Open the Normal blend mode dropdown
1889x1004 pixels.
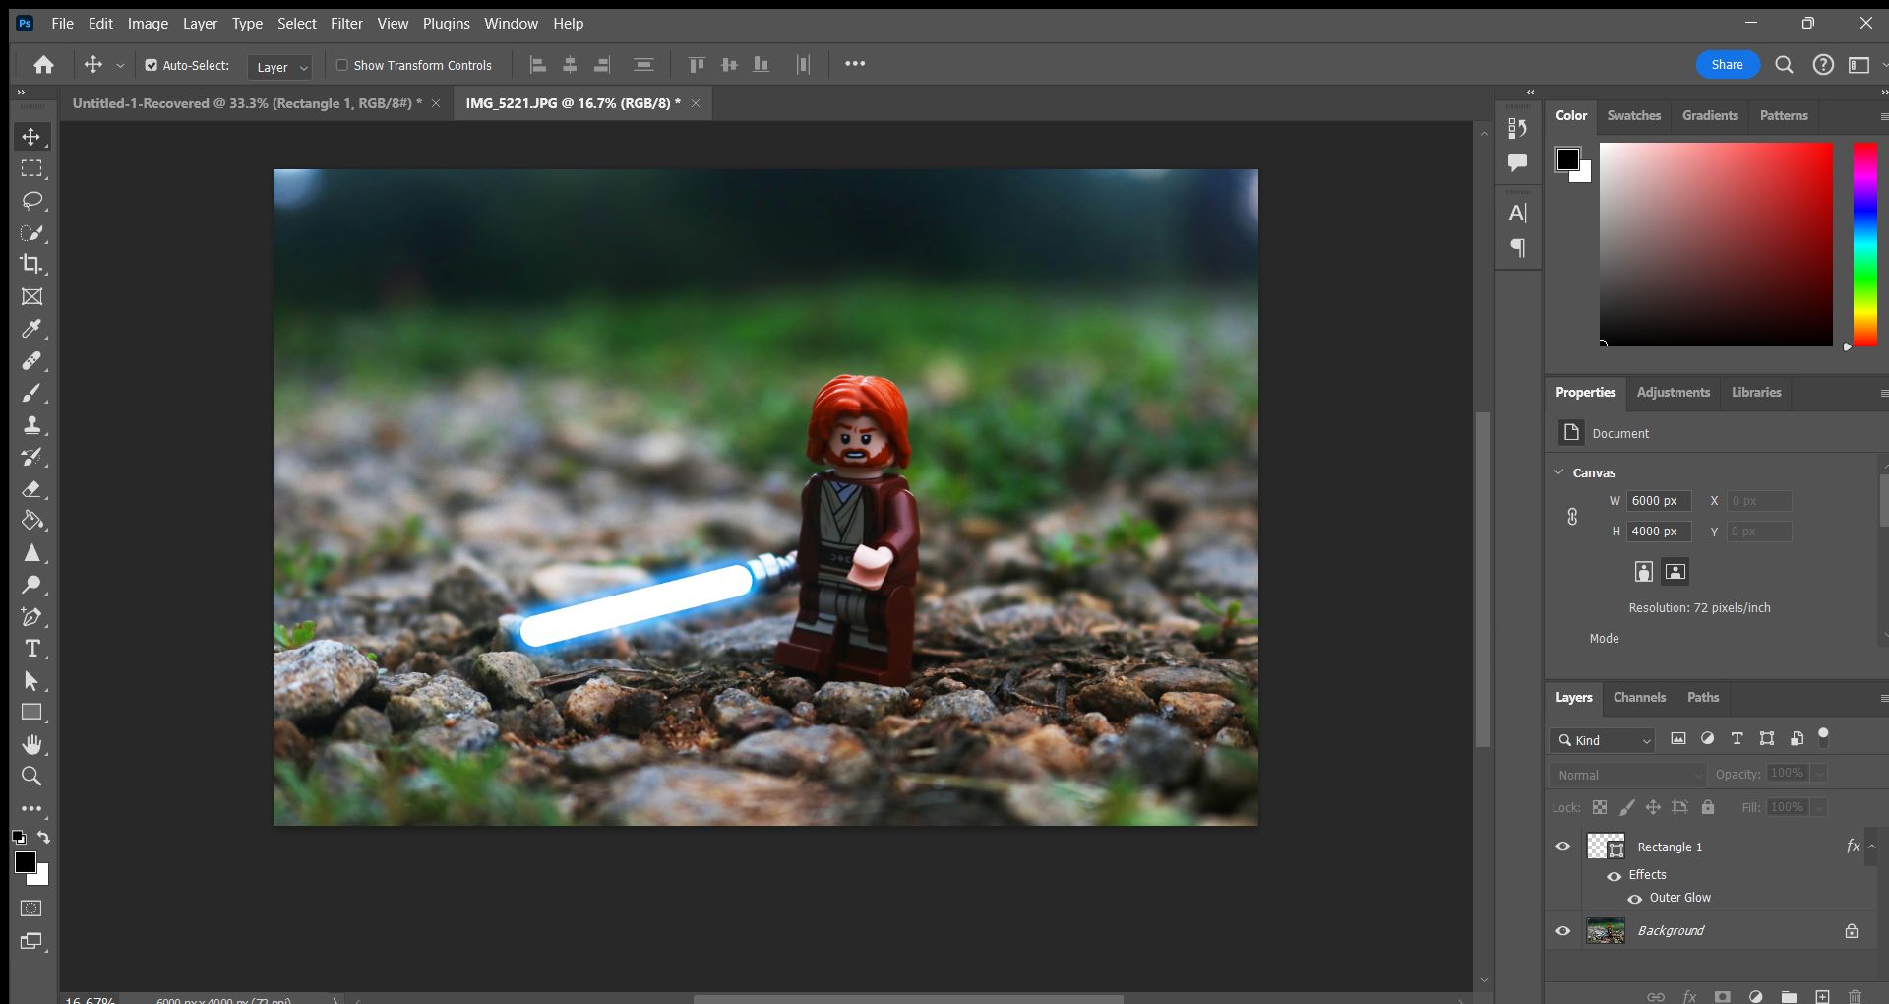pos(1627,775)
